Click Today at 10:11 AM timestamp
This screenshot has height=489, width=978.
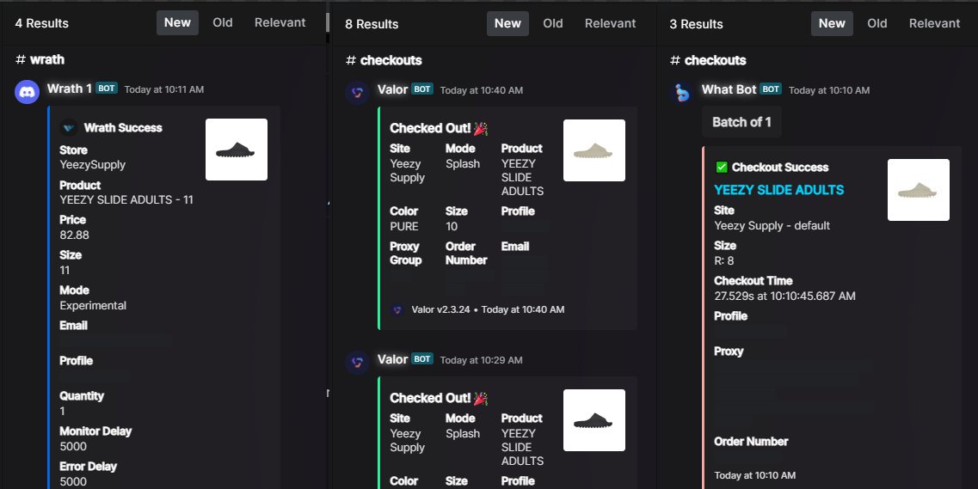(x=164, y=89)
